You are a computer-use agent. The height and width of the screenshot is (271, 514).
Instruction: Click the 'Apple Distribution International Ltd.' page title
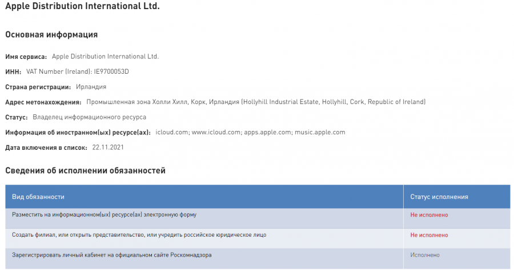tap(82, 6)
